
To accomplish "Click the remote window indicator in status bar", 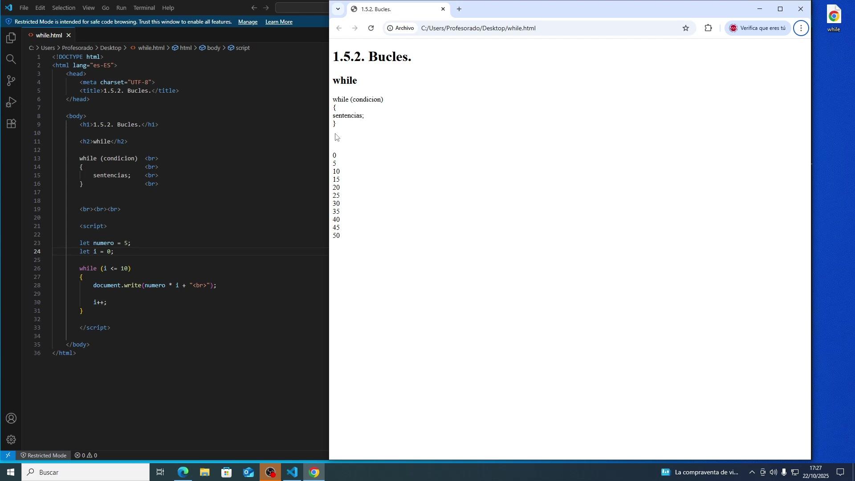I will tap(8, 456).
